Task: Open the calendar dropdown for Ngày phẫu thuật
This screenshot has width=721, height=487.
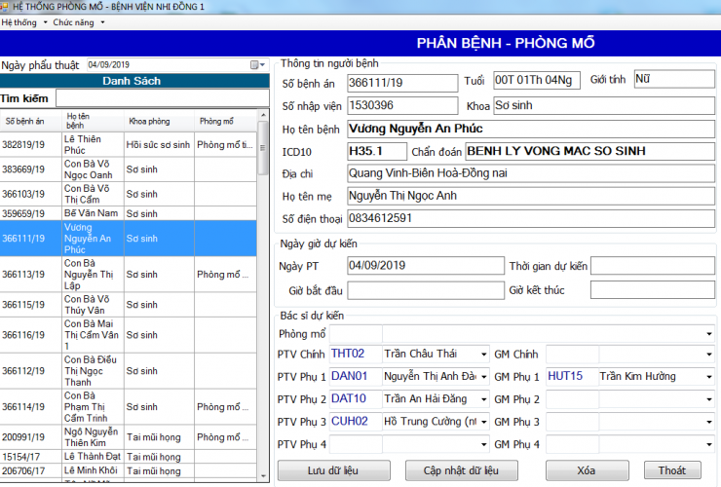Action: 256,65
